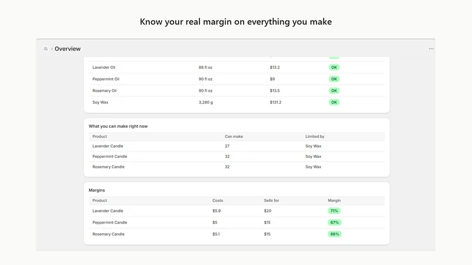Open the three-dot more options menu
This screenshot has width=472, height=265.
coord(431,49)
